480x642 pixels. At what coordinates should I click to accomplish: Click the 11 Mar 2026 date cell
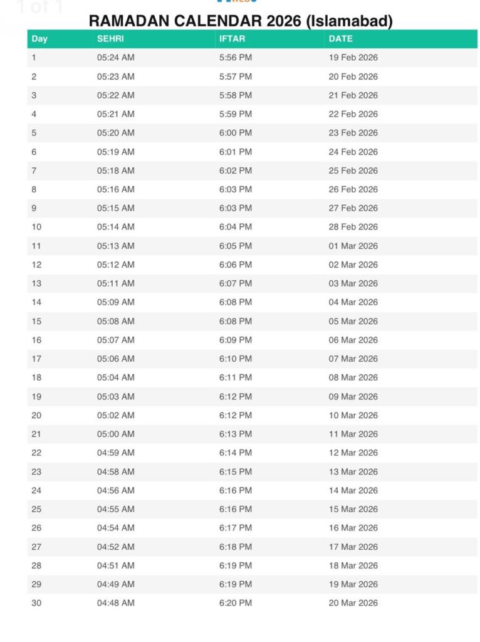[x=353, y=434]
